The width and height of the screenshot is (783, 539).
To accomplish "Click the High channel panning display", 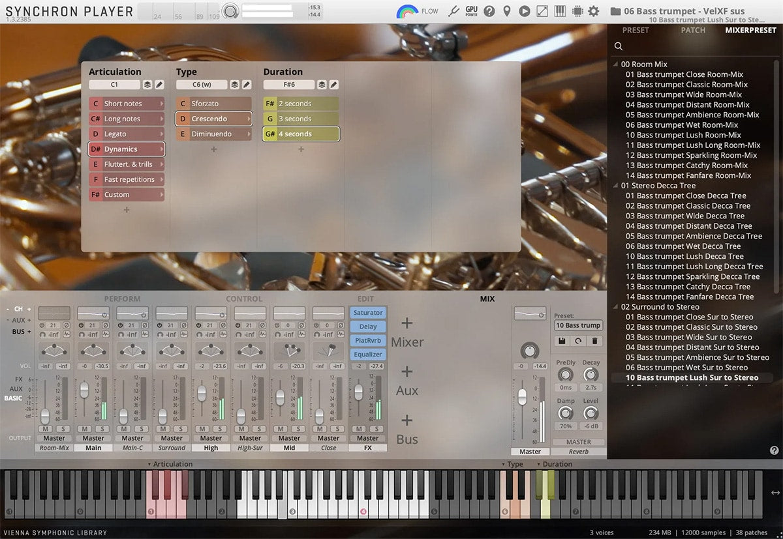I will [x=211, y=351].
